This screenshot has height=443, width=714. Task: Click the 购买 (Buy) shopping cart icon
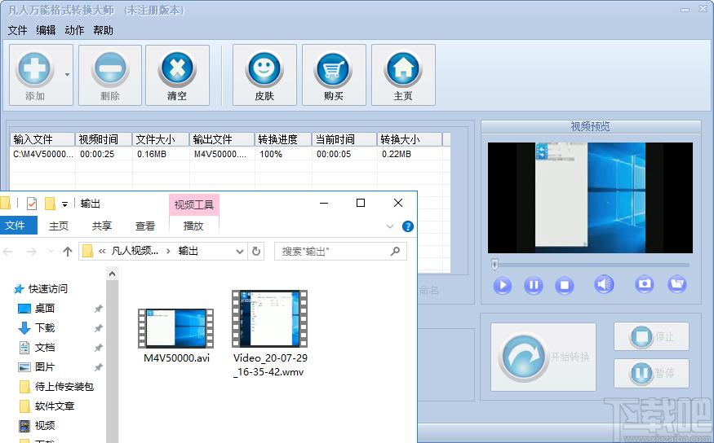[x=334, y=69]
